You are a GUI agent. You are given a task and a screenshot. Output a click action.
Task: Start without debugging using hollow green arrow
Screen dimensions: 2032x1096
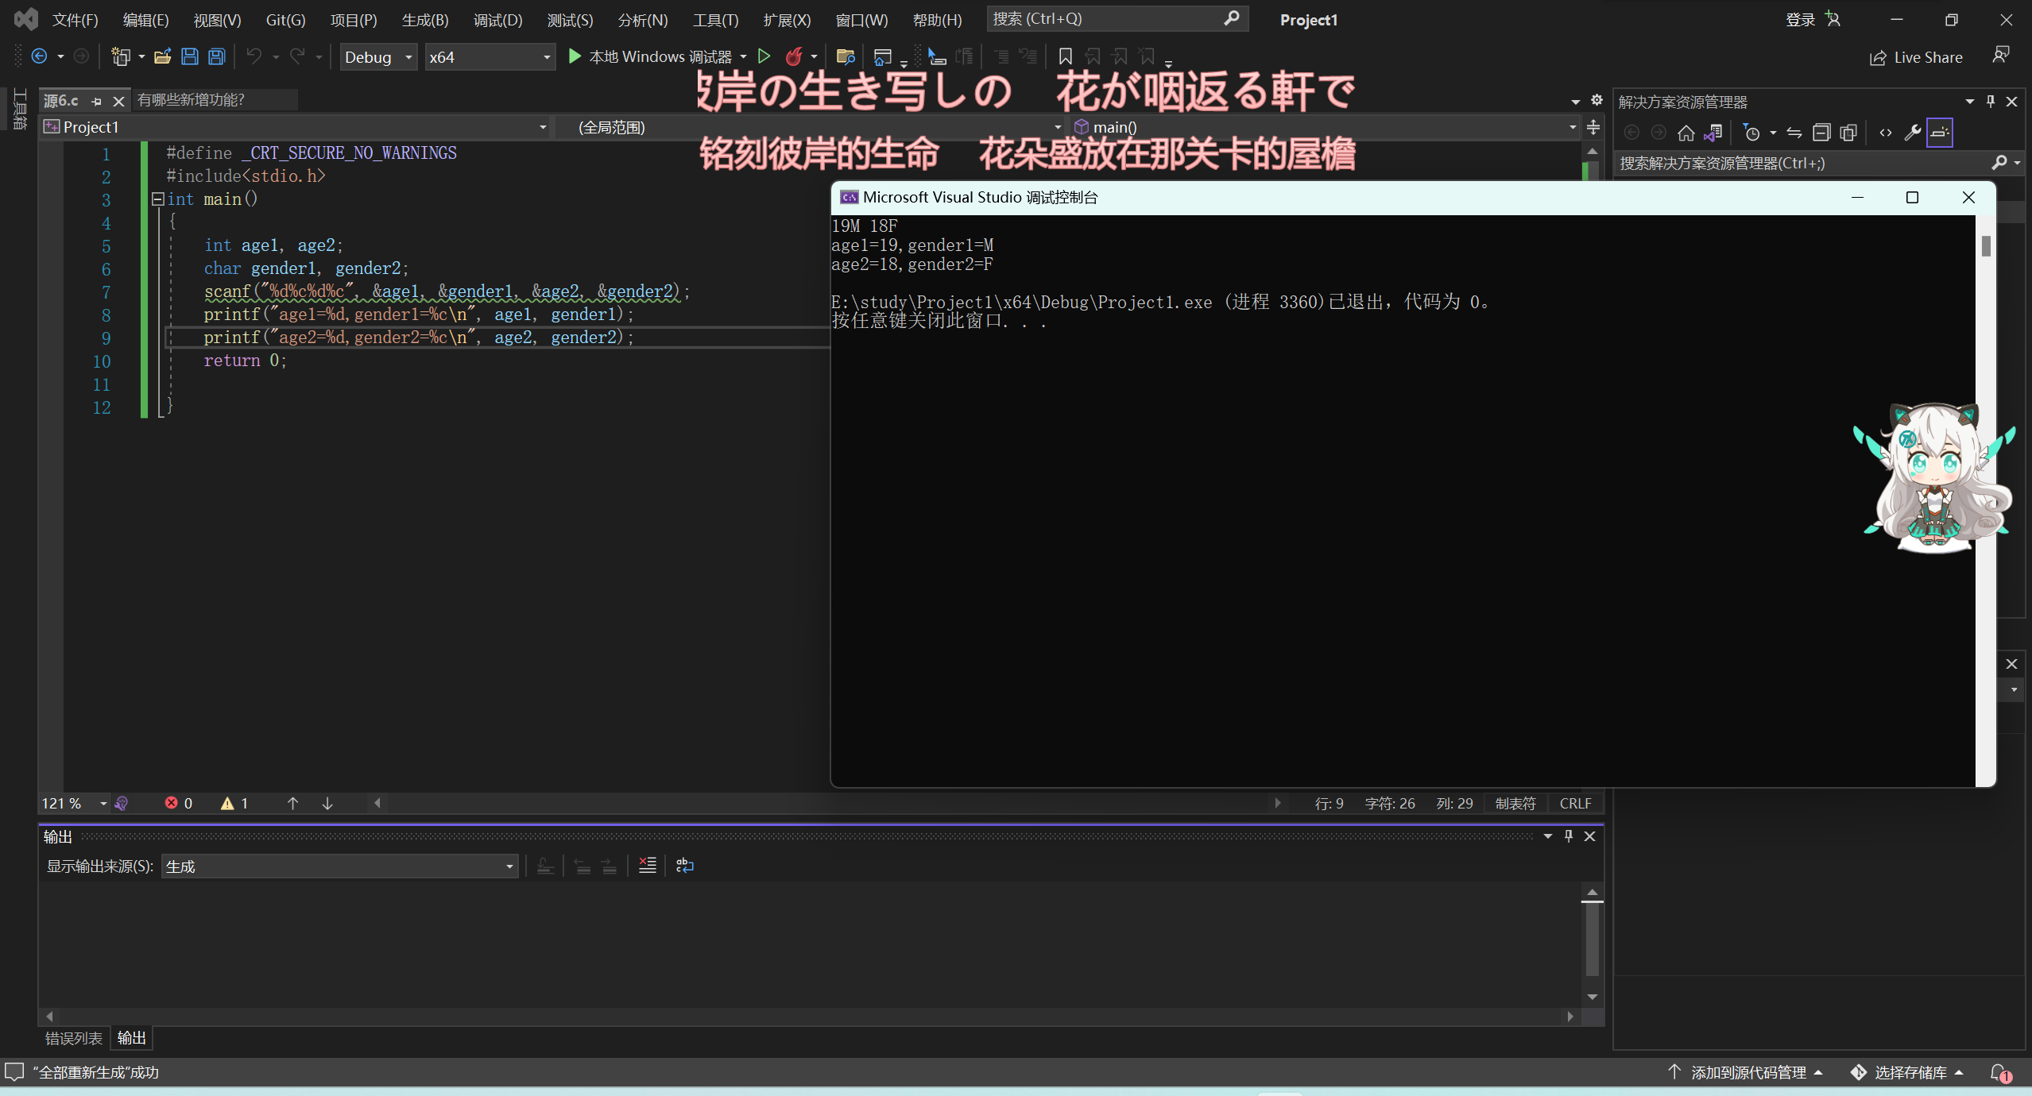click(764, 56)
